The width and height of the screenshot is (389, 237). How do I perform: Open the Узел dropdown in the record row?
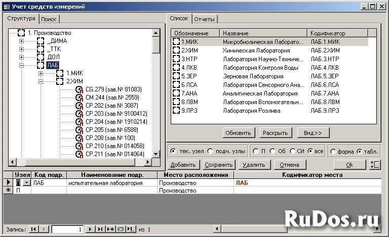point(26,183)
